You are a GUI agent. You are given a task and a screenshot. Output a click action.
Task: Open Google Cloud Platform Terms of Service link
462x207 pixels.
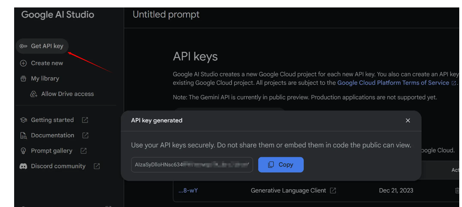click(x=393, y=83)
